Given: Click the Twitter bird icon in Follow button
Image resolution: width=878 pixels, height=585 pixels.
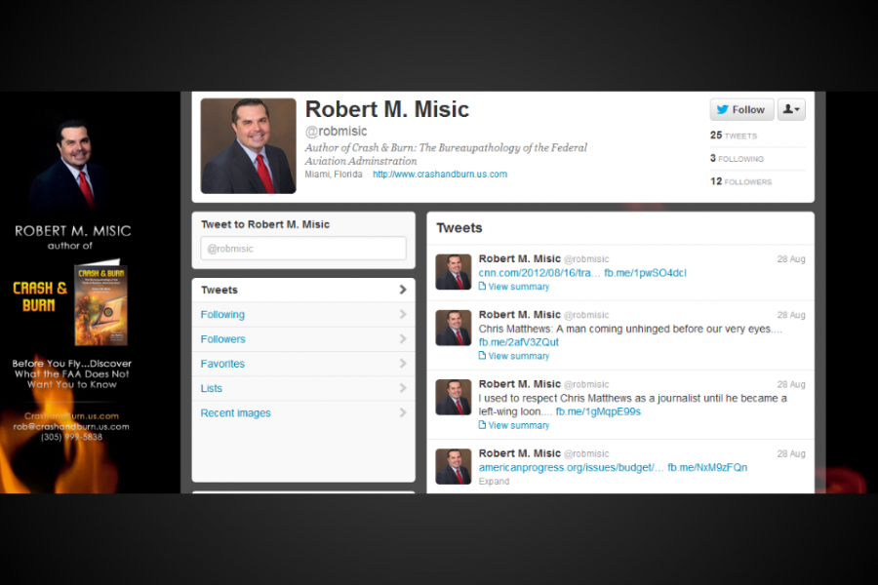Looking at the screenshot, I should [x=722, y=110].
